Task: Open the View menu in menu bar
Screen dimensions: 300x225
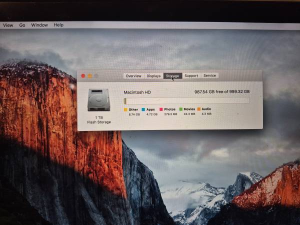Action: tap(8, 25)
